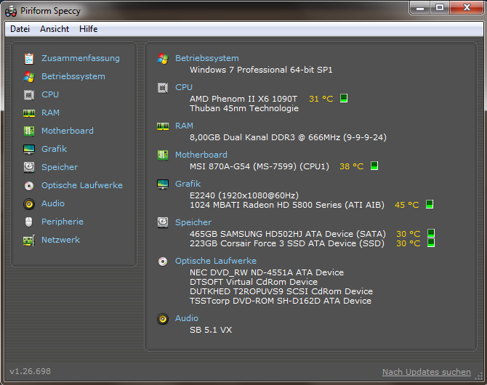This screenshot has height=385, width=487.
Task: Click the Audio heading in summary panel
Action: (186, 318)
